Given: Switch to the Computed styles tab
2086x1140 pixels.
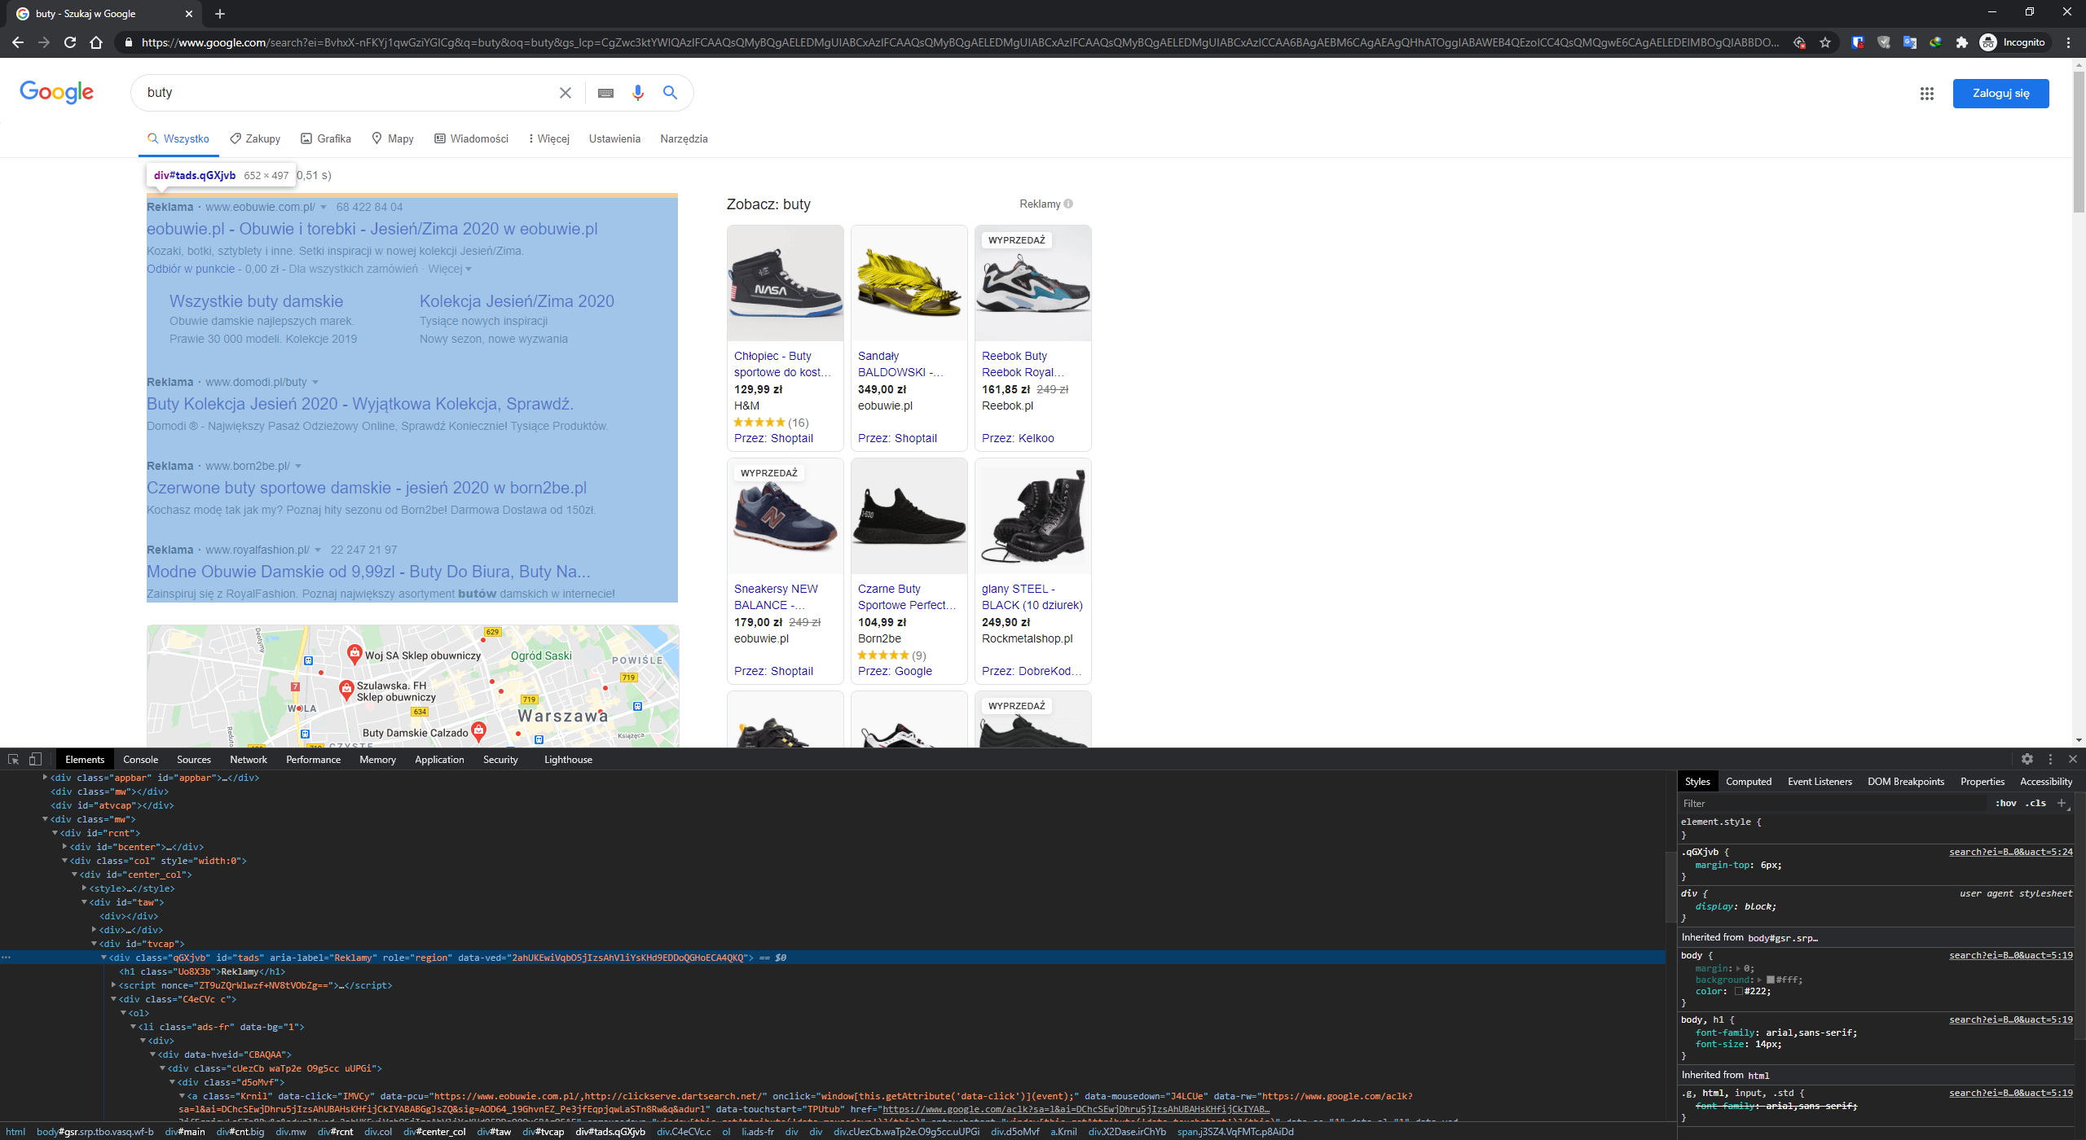Looking at the screenshot, I should tap(1749, 781).
